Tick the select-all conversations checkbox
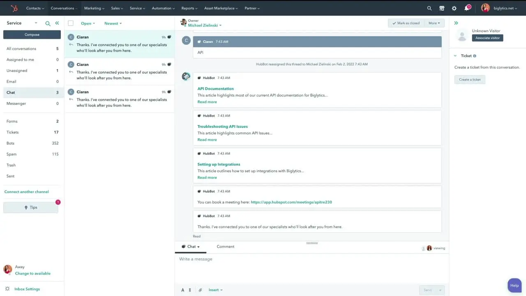Screen dimensions: 526x296 pos(71,23)
